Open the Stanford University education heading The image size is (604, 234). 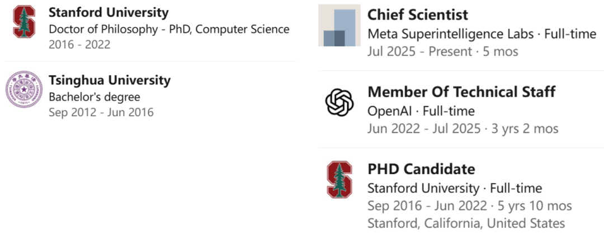[108, 12]
